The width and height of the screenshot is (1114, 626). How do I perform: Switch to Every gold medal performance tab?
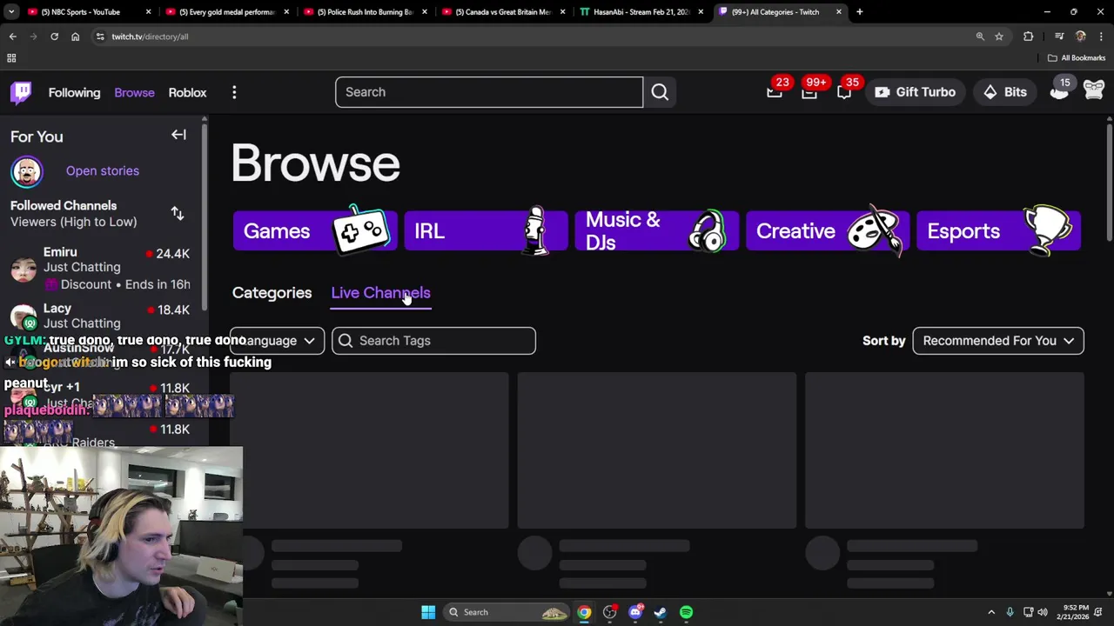click(228, 12)
